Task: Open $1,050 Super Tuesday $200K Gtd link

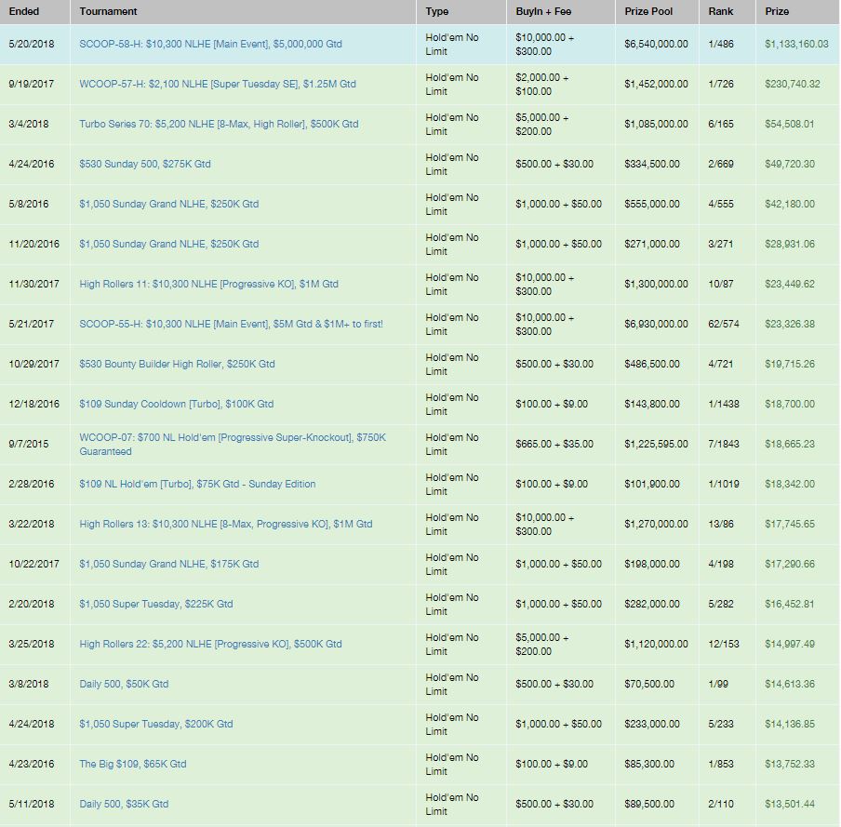Action: 156,724
